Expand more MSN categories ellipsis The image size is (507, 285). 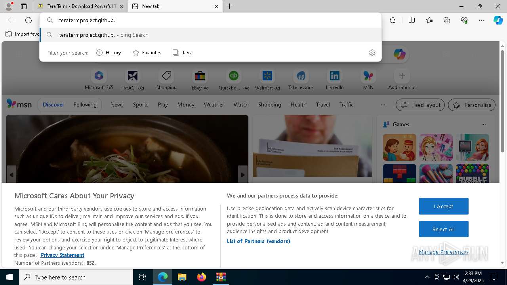383,105
